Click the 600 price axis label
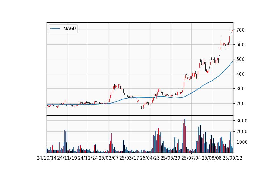Image resolution: width=259 pixels, height=186 pixels. [x=240, y=45]
